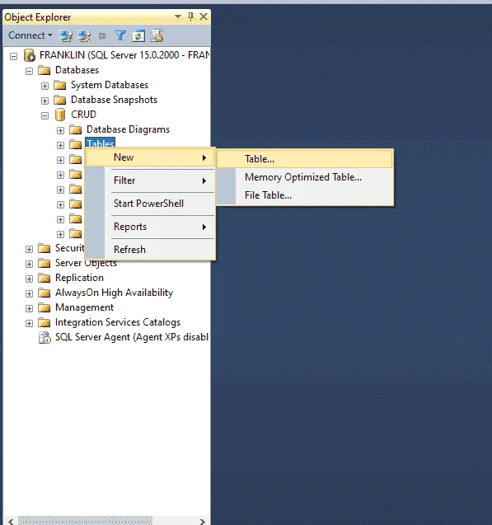The width and height of the screenshot is (492, 525).
Task: Click the Databases folder icon
Action: (x=44, y=70)
